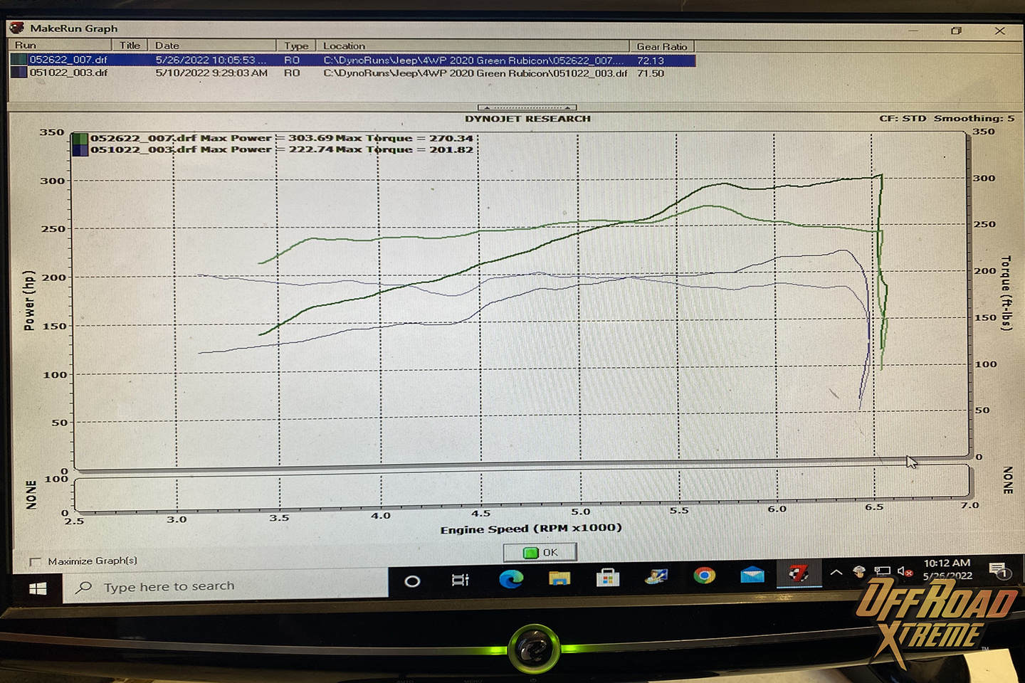This screenshot has height=683, width=1025.
Task: Click the Type here to search box
Action: pos(225,587)
